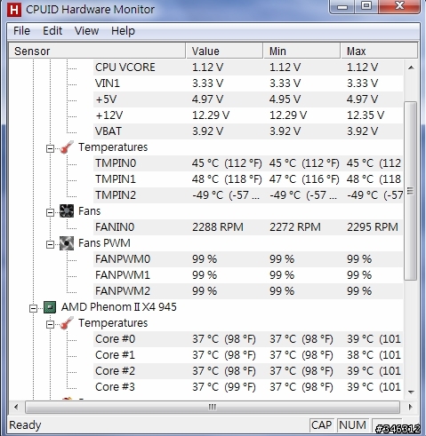Select the VIN1 voltage row
This screenshot has height=436, width=426.
248,83
